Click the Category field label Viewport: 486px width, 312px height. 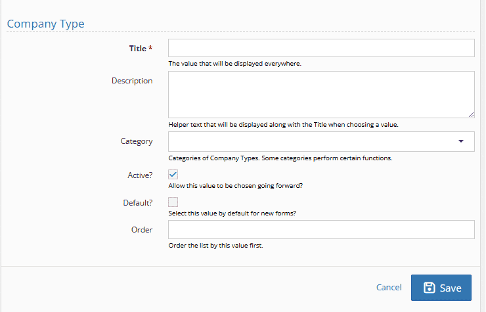[137, 141]
